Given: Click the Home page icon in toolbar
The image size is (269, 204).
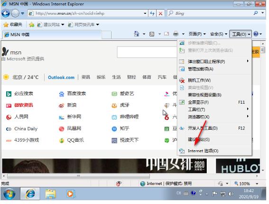Looking at the screenshot, I should tap(137, 34).
